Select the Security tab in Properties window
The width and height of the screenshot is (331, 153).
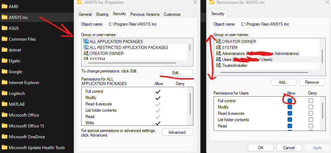coord(119,14)
